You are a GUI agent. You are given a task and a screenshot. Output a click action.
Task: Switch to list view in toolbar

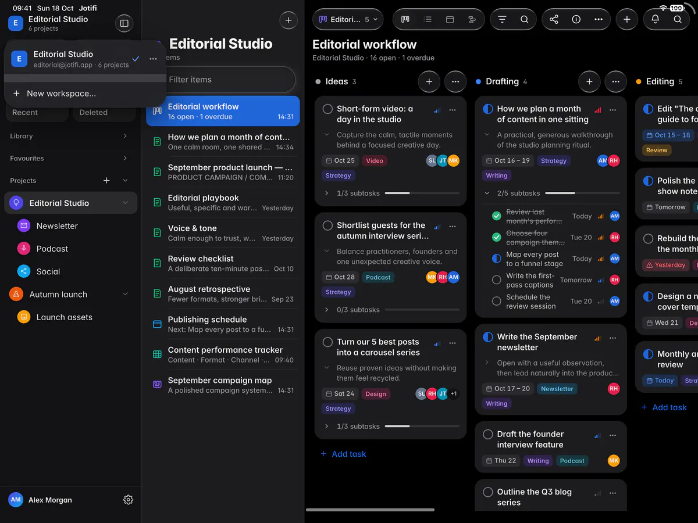pos(428,19)
